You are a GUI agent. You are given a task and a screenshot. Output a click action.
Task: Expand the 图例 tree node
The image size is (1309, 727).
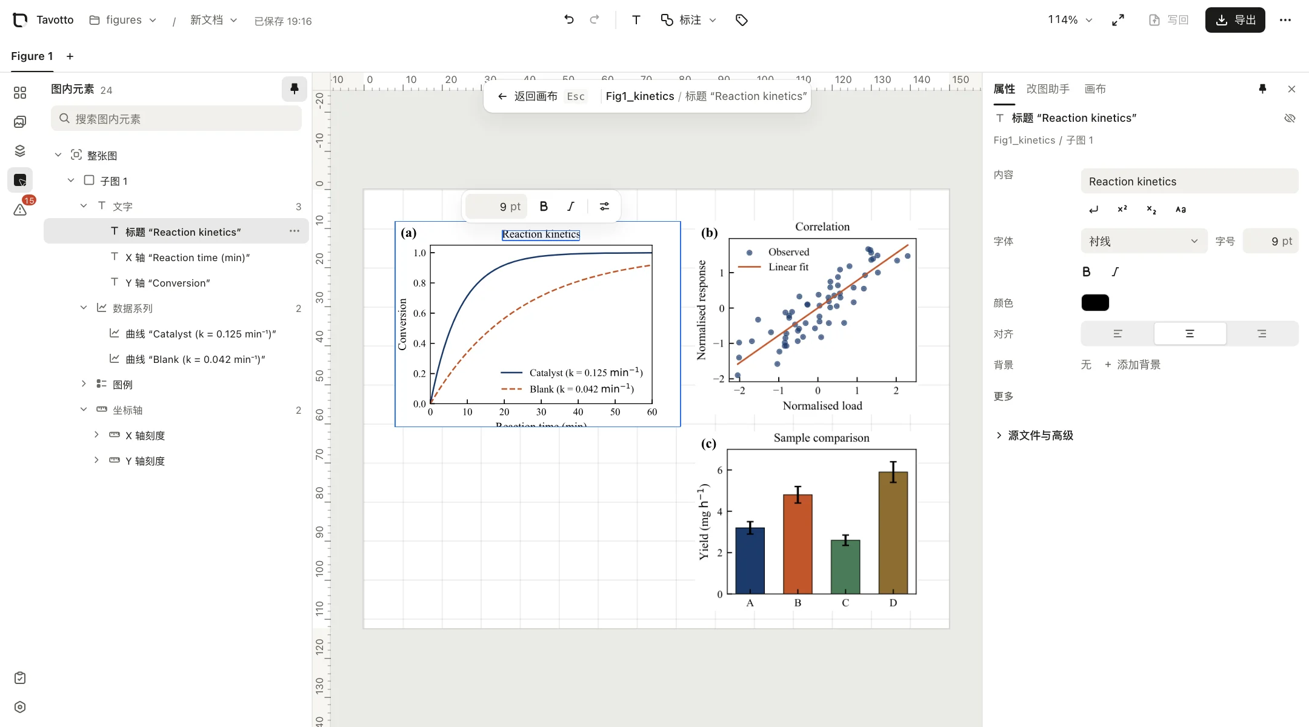tap(84, 384)
